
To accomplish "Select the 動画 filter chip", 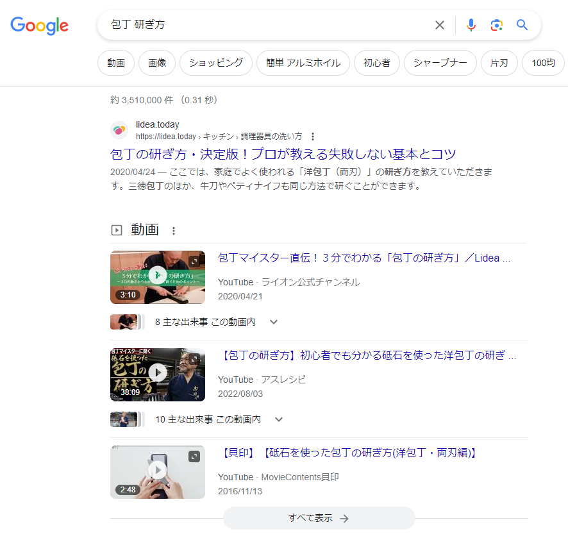I will pos(116,63).
